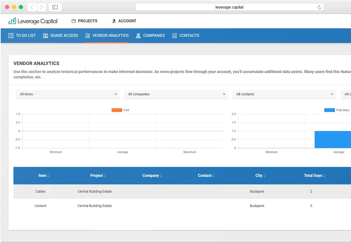The width and height of the screenshot is (351, 243).
Task: Switch to the COMPANIES tab
Action: 150,36
